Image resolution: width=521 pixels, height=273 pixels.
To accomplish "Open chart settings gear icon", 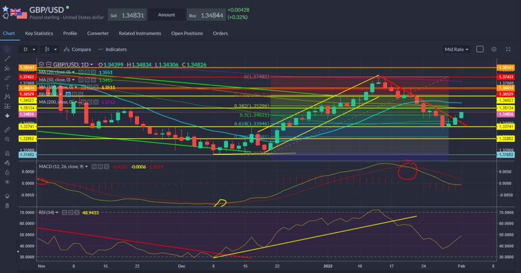I will (x=494, y=49).
